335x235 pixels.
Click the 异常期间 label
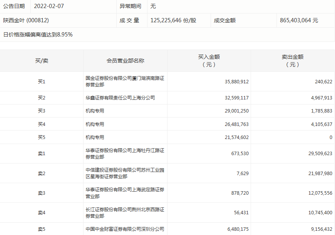130,6
